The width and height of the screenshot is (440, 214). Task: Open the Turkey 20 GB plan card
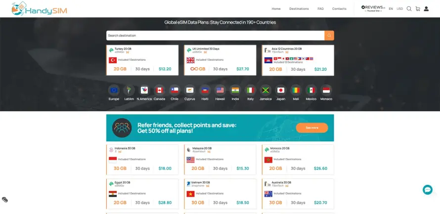pos(142,60)
